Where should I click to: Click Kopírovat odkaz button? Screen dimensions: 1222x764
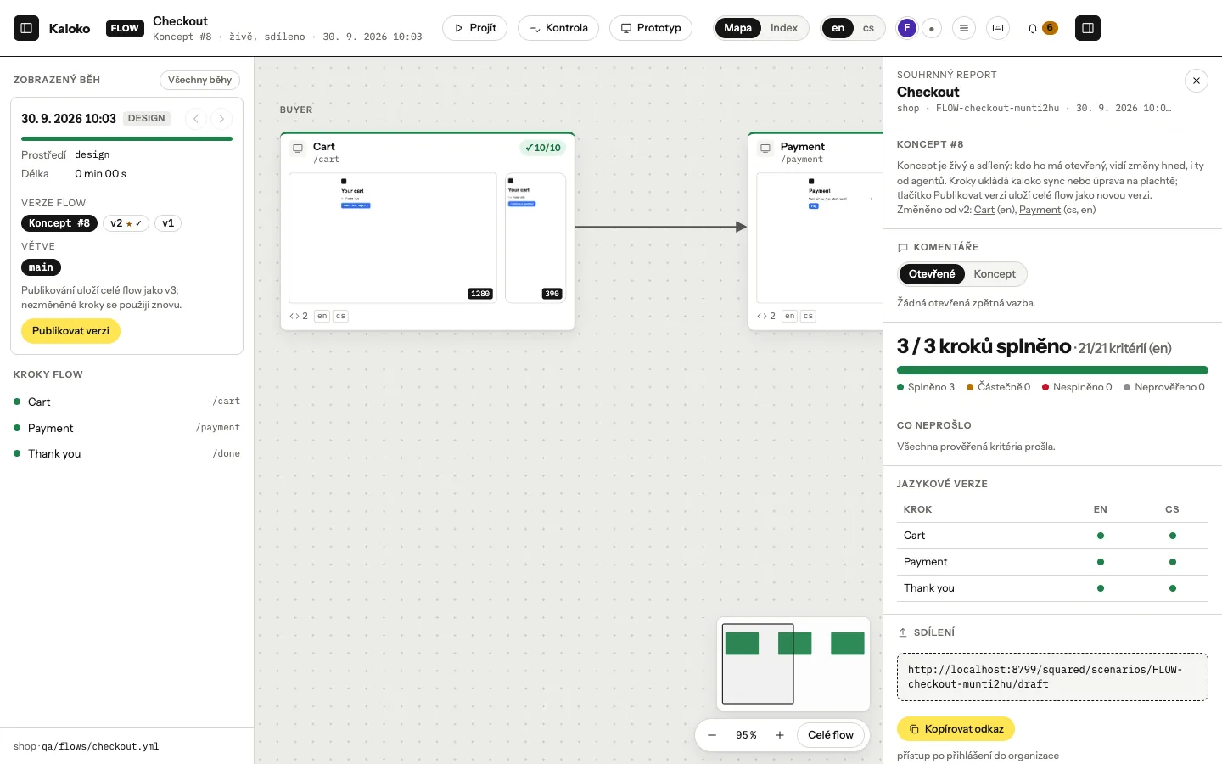tap(956, 729)
